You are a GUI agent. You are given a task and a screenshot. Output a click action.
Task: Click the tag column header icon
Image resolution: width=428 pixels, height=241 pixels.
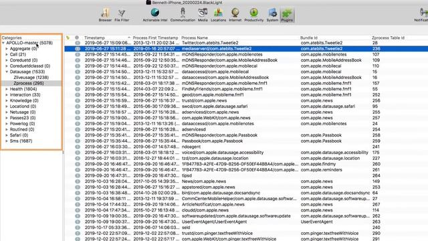tap(68, 37)
